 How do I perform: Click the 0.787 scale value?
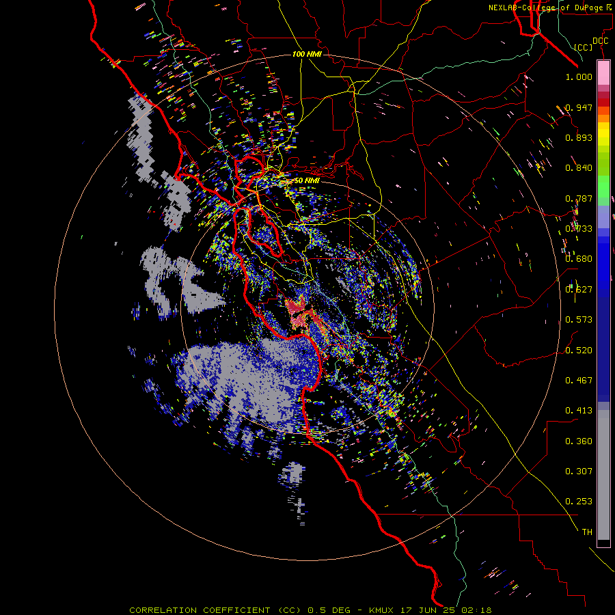(579, 198)
